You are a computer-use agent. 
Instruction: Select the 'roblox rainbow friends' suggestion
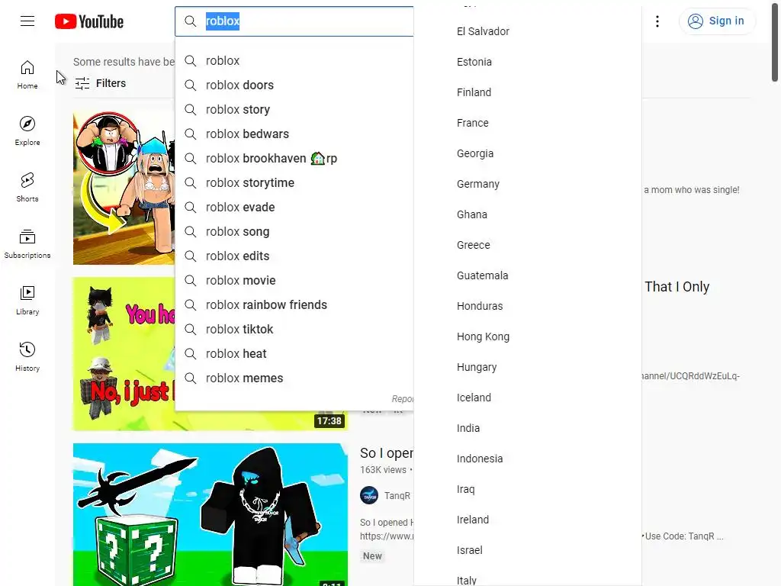click(x=294, y=304)
